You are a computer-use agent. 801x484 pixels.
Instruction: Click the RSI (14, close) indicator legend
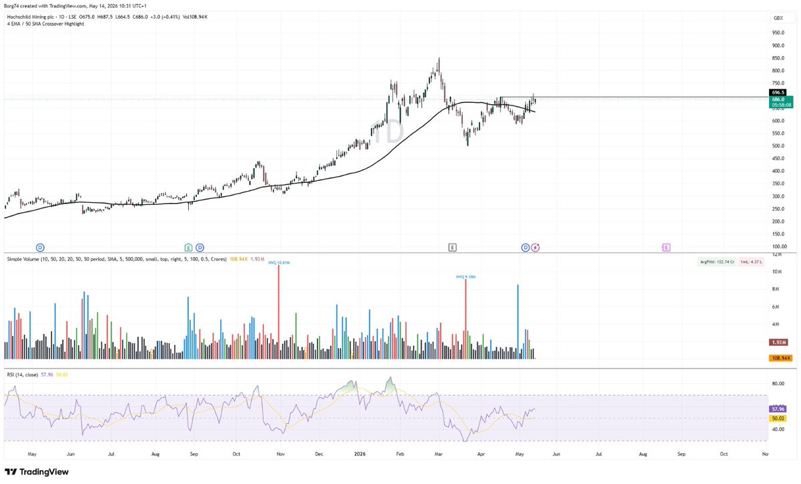tap(23, 375)
